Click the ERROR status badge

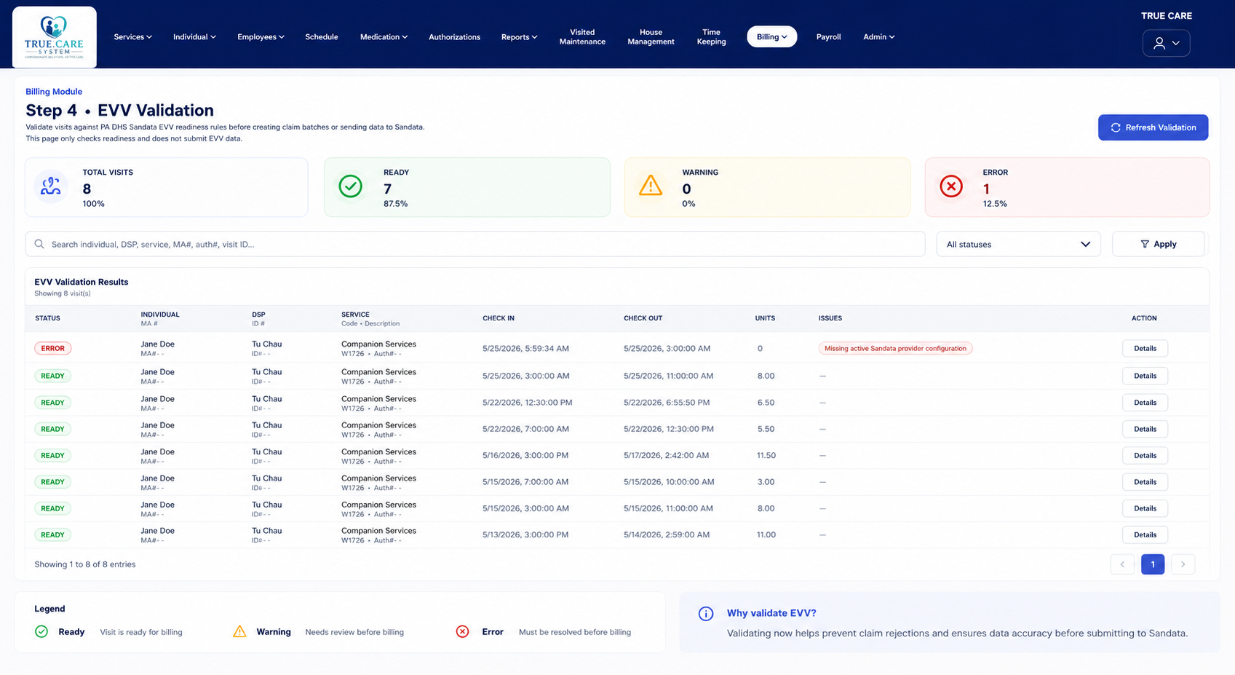pyautogui.click(x=52, y=348)
